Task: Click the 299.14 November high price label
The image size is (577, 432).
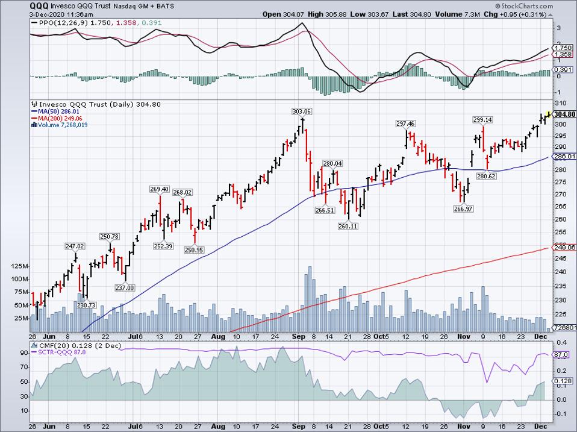Action: pyautogui.click(x=483, y=120)
